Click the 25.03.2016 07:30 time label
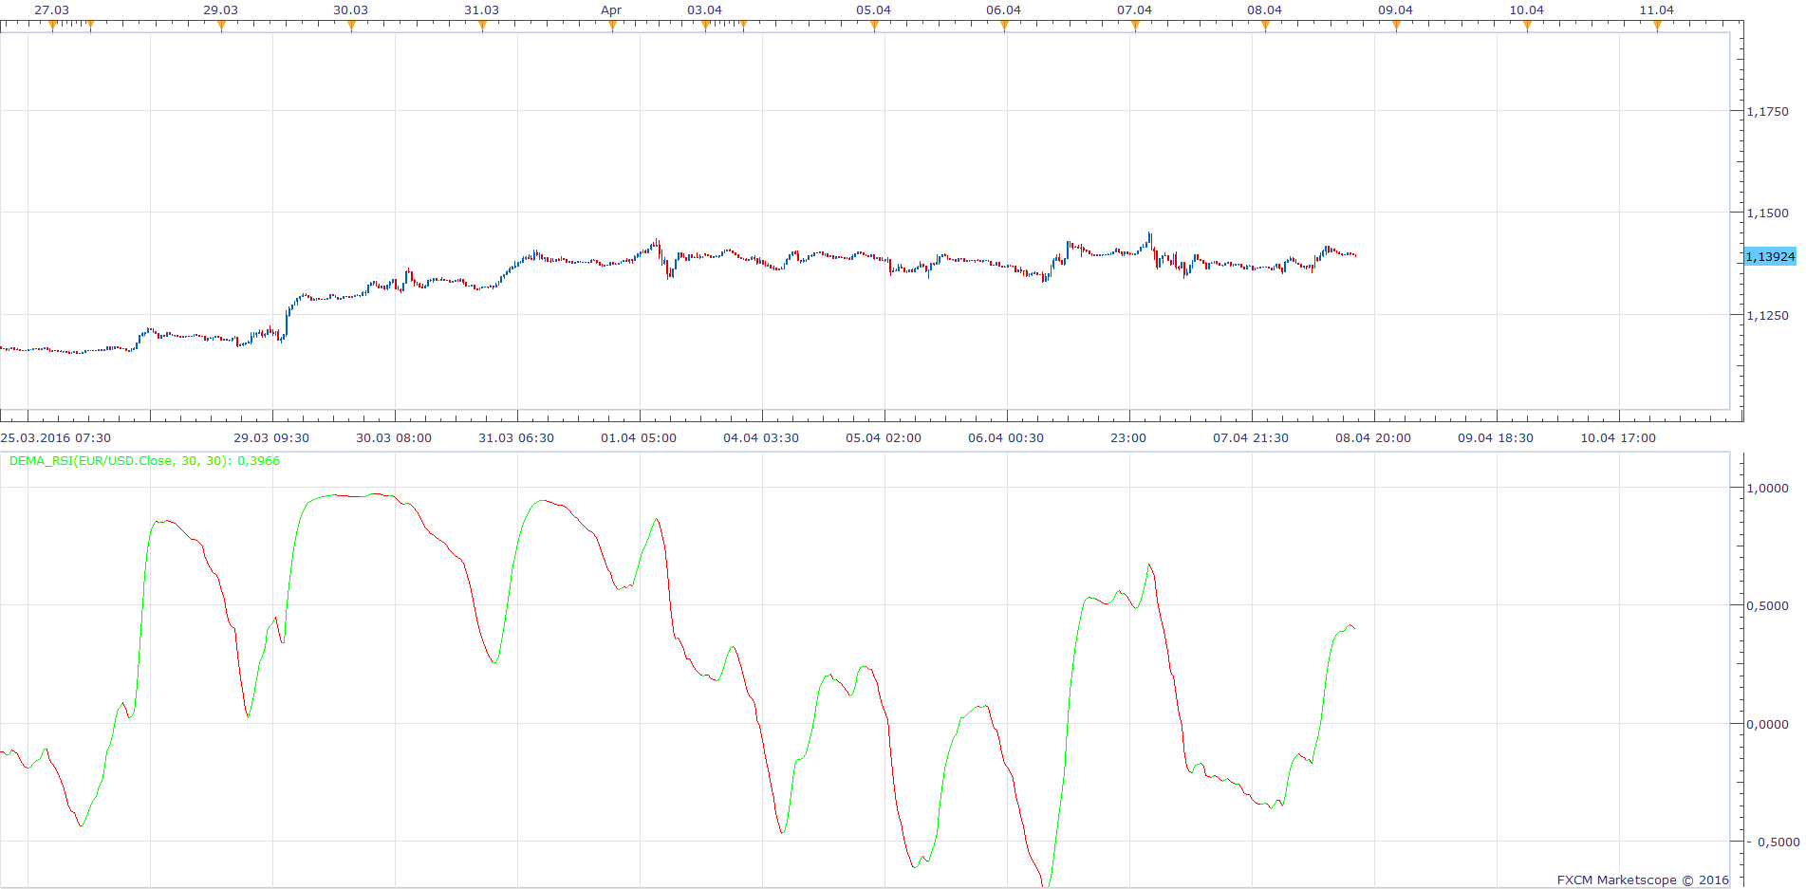1806x889 pixels. pos(56,438)
